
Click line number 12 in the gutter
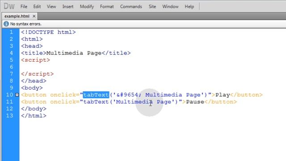click(x=9, y=109)
